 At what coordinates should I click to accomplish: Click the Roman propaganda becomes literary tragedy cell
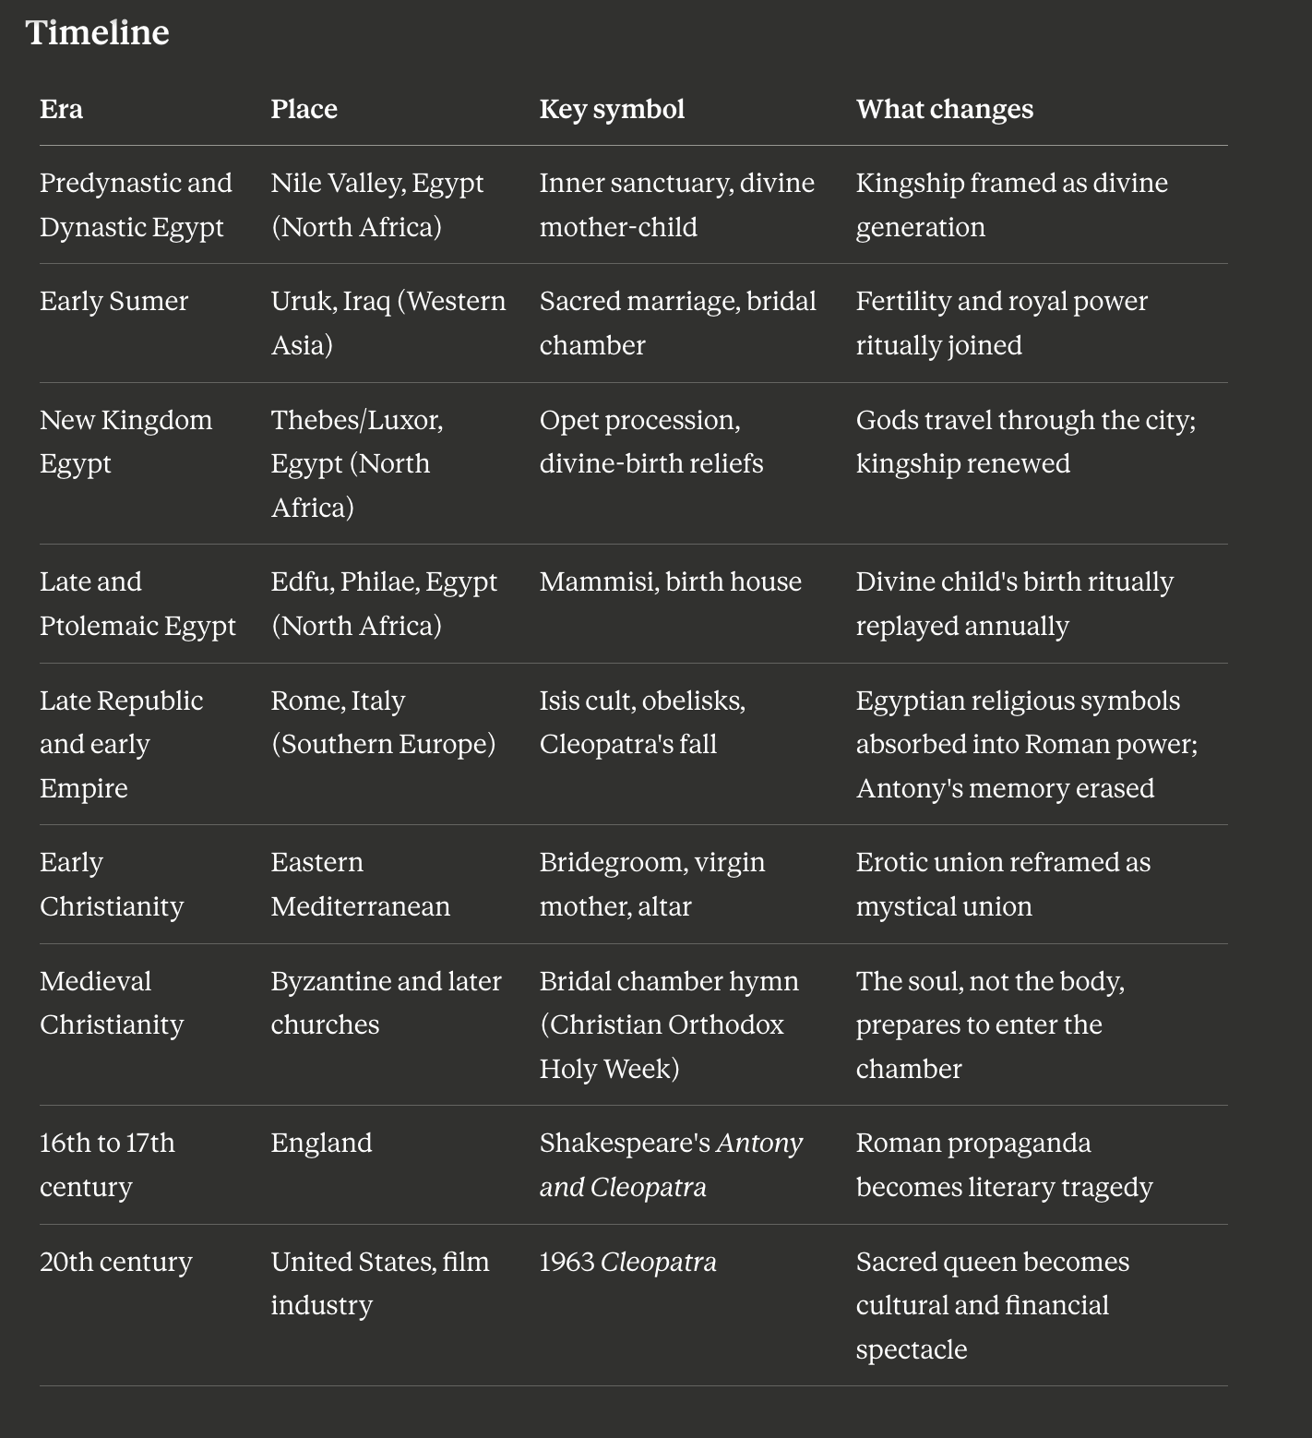pyautogui.click(x=1004, y=1165)
